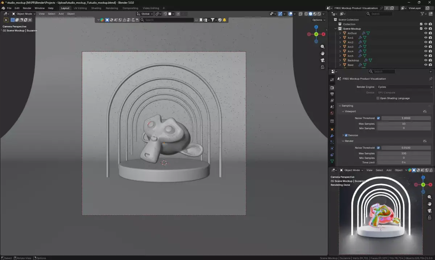Open Render Engine dropdown
This screenshot has width=435, height=260.
(x=404, y=87)
